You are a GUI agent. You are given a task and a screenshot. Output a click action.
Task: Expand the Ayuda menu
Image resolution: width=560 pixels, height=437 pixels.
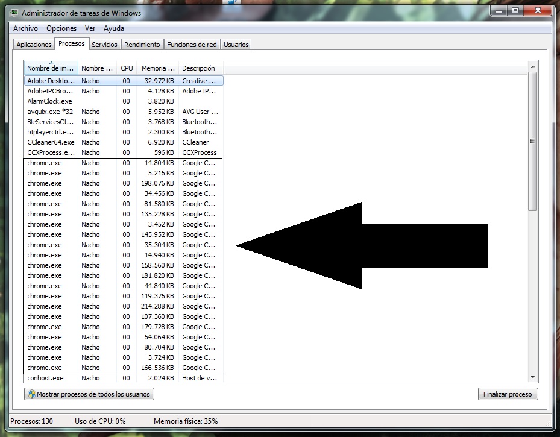coord(113,28)
